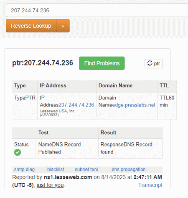Click the refresh icon in the ptr button

coord(150,63)
